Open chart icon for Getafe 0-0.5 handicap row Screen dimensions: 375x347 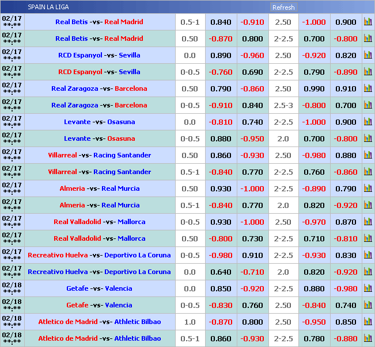(368, 306)
